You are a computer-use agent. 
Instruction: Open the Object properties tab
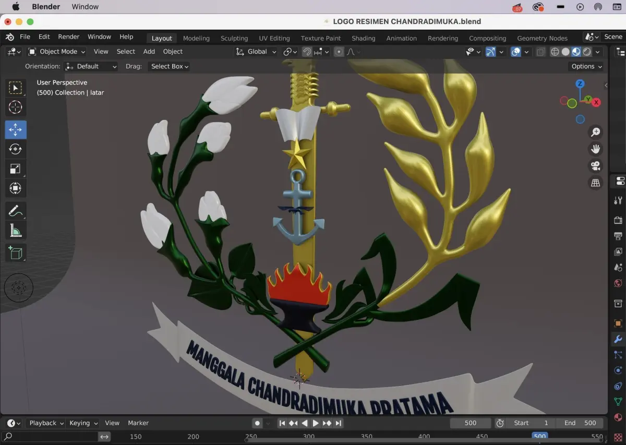click(x=618, y=323)
